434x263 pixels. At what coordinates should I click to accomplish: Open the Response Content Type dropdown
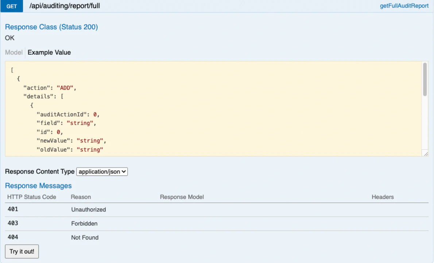pyautogui.click(x=102, y=172)
